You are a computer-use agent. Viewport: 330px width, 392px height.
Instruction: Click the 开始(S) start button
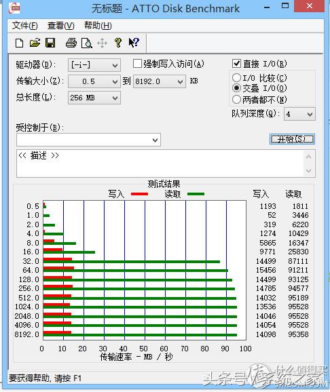point(292,139)
